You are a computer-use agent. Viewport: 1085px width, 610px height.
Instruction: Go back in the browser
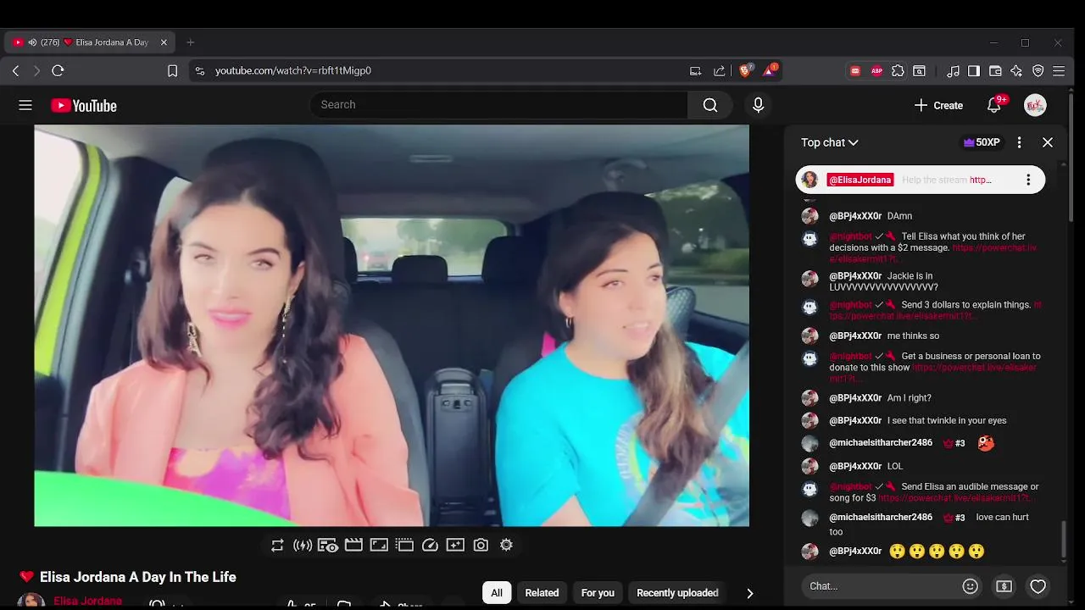15,71
